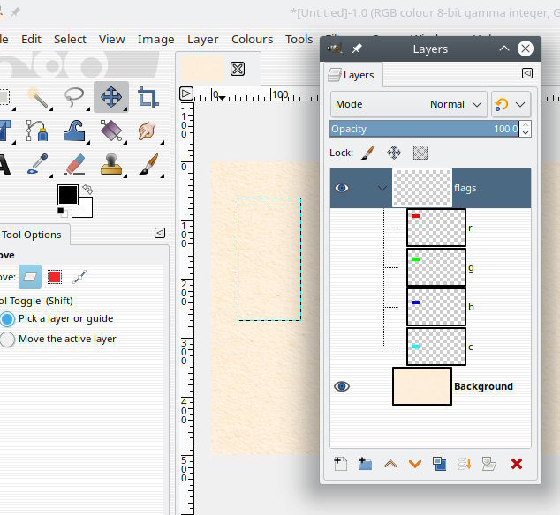Duplicate the selected layer
The image size is (560, 515).
tap(439, 464)
